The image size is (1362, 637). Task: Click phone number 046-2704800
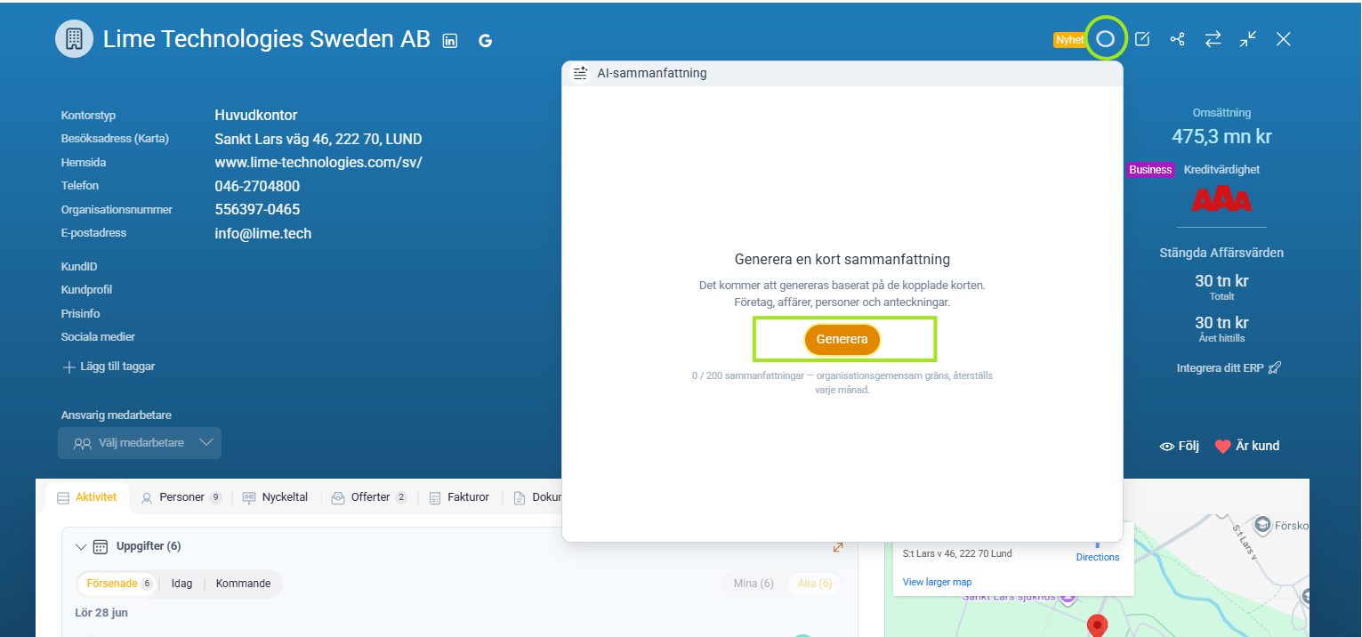[257, 187]
